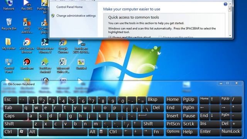247x139 pixels.
Task: Click the letter m key
Action: tap(97, 124)
